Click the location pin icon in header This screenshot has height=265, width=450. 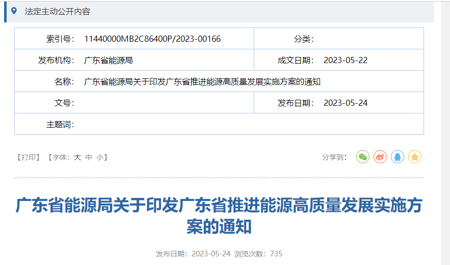click(x=14, y=11)
